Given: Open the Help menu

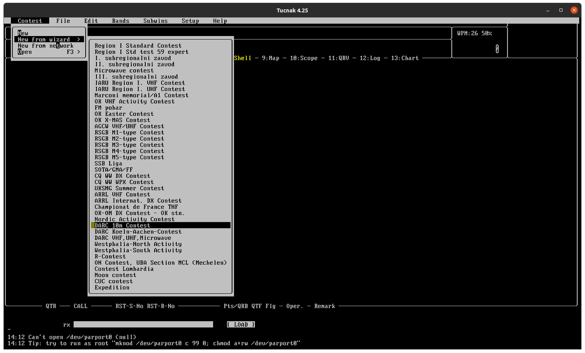Looking at the screenshot, I should click(x=220, y=21).
